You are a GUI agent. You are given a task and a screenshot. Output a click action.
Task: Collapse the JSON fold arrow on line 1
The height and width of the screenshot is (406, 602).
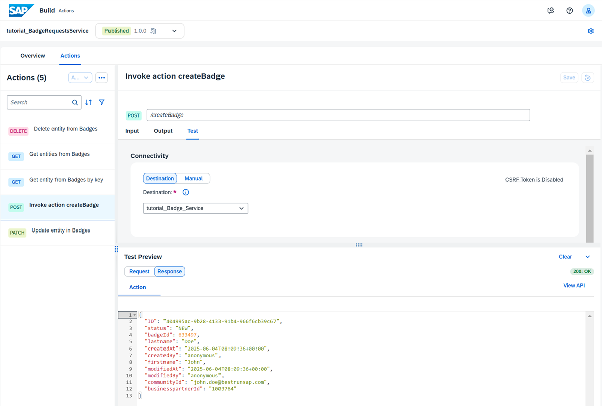[135, 315]
